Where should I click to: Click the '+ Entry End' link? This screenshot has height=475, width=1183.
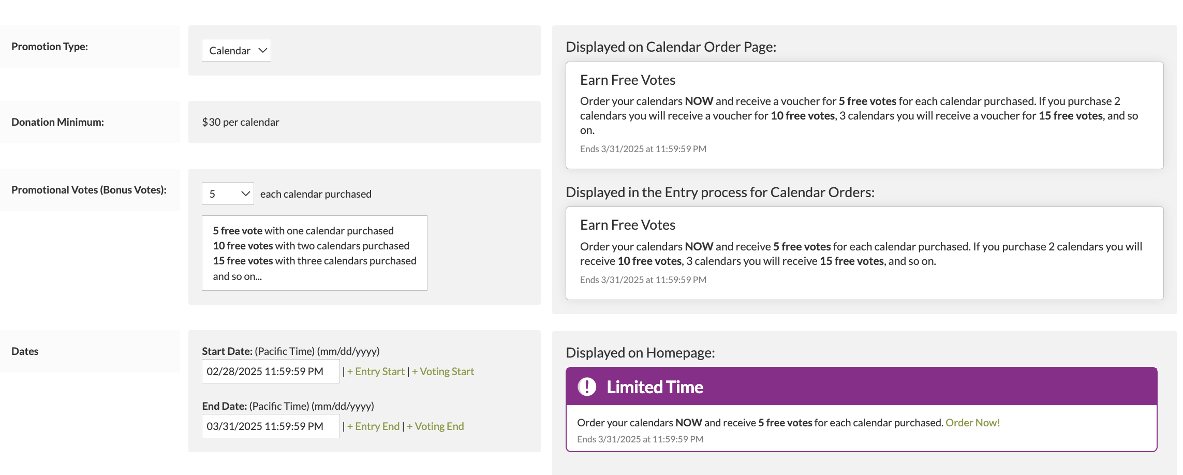374,426
